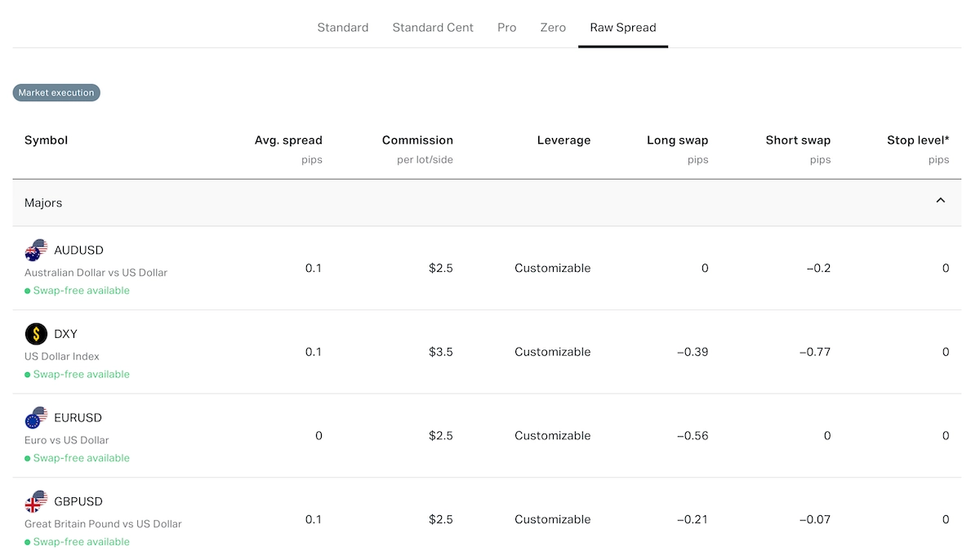
Task: Click the Long swap column header
Action: [x=678, y=140]
